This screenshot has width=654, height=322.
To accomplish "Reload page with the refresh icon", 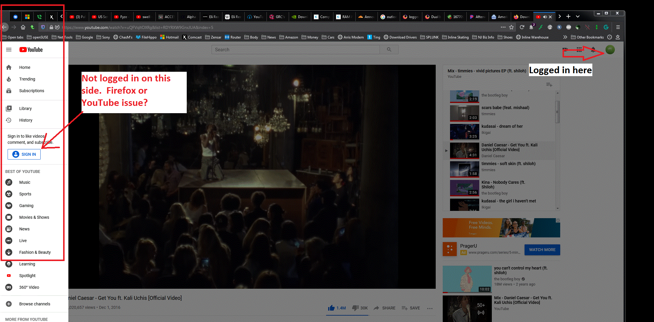I will (522, 27).
